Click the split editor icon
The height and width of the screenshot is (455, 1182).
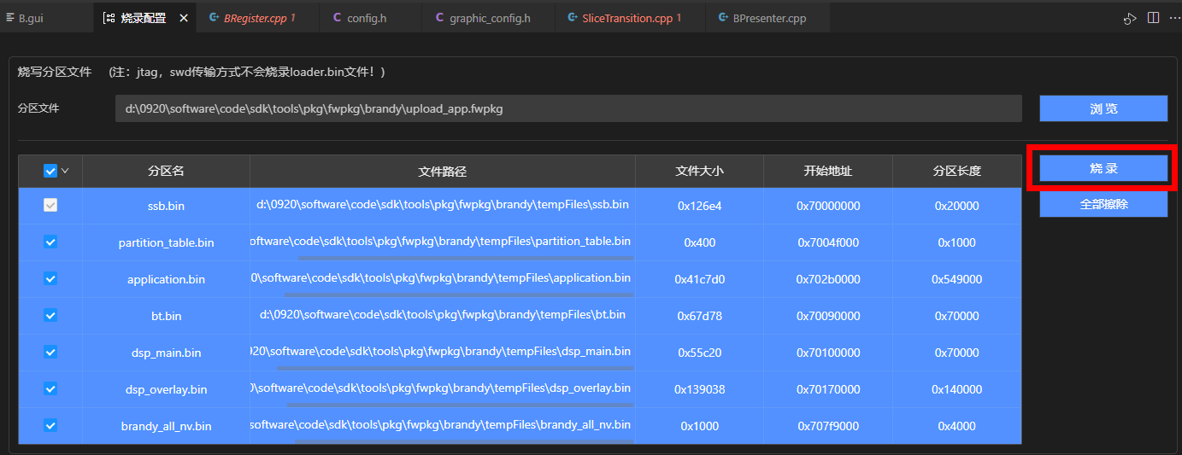point(1153,18)
